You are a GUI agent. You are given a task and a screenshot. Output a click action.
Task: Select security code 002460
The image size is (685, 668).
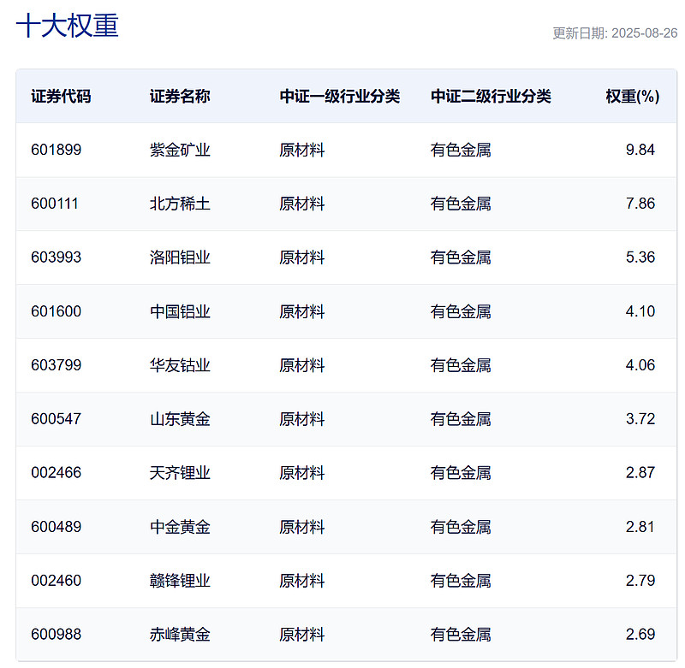click(x=56, y=580)
